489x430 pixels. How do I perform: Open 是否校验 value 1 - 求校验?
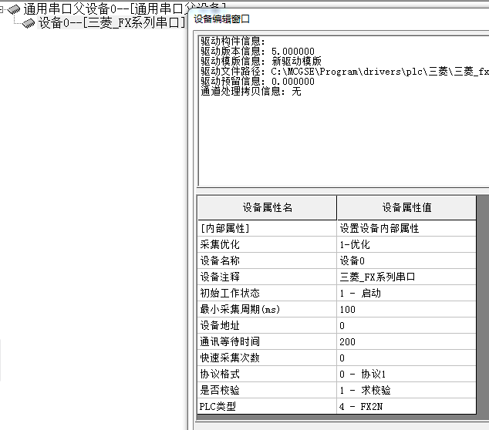pos(406,390)
